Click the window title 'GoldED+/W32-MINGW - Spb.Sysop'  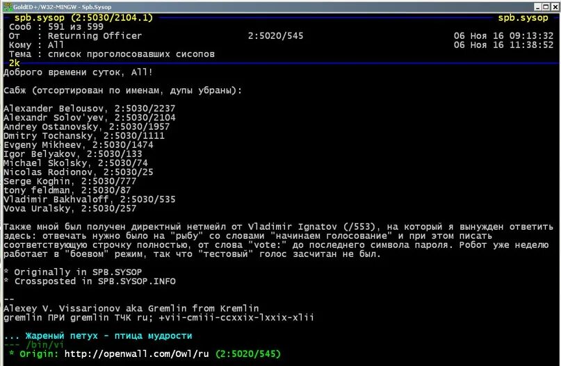pyautogui.click(x=63, y=7)
